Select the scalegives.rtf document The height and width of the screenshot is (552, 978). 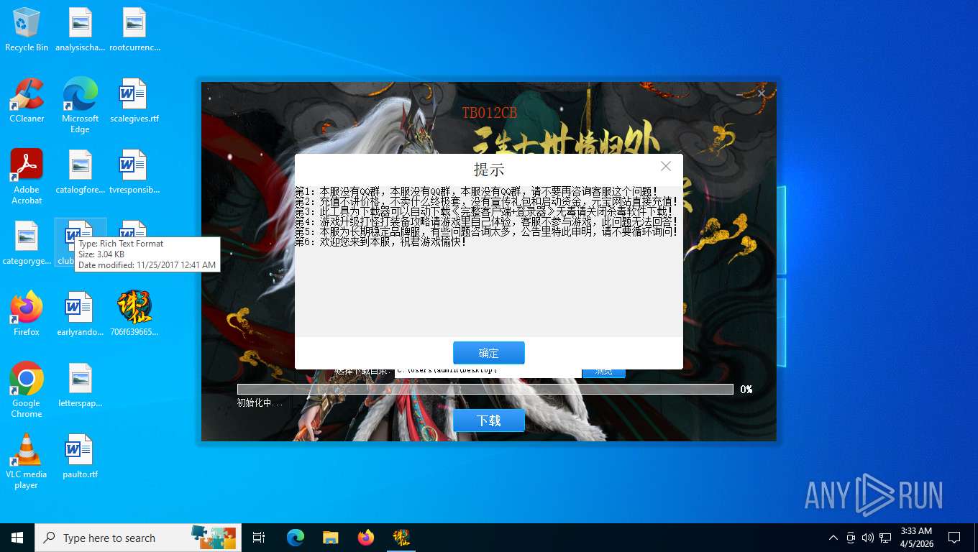(134, 101)
